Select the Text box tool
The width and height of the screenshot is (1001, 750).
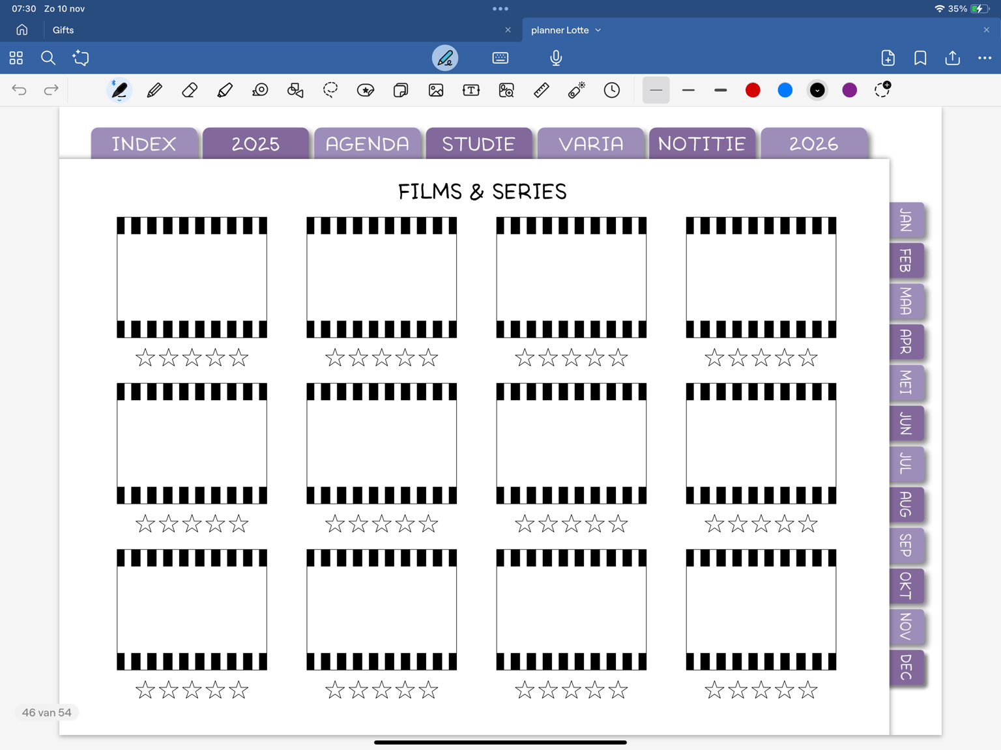pyautogui.click(x=471, y=90)
